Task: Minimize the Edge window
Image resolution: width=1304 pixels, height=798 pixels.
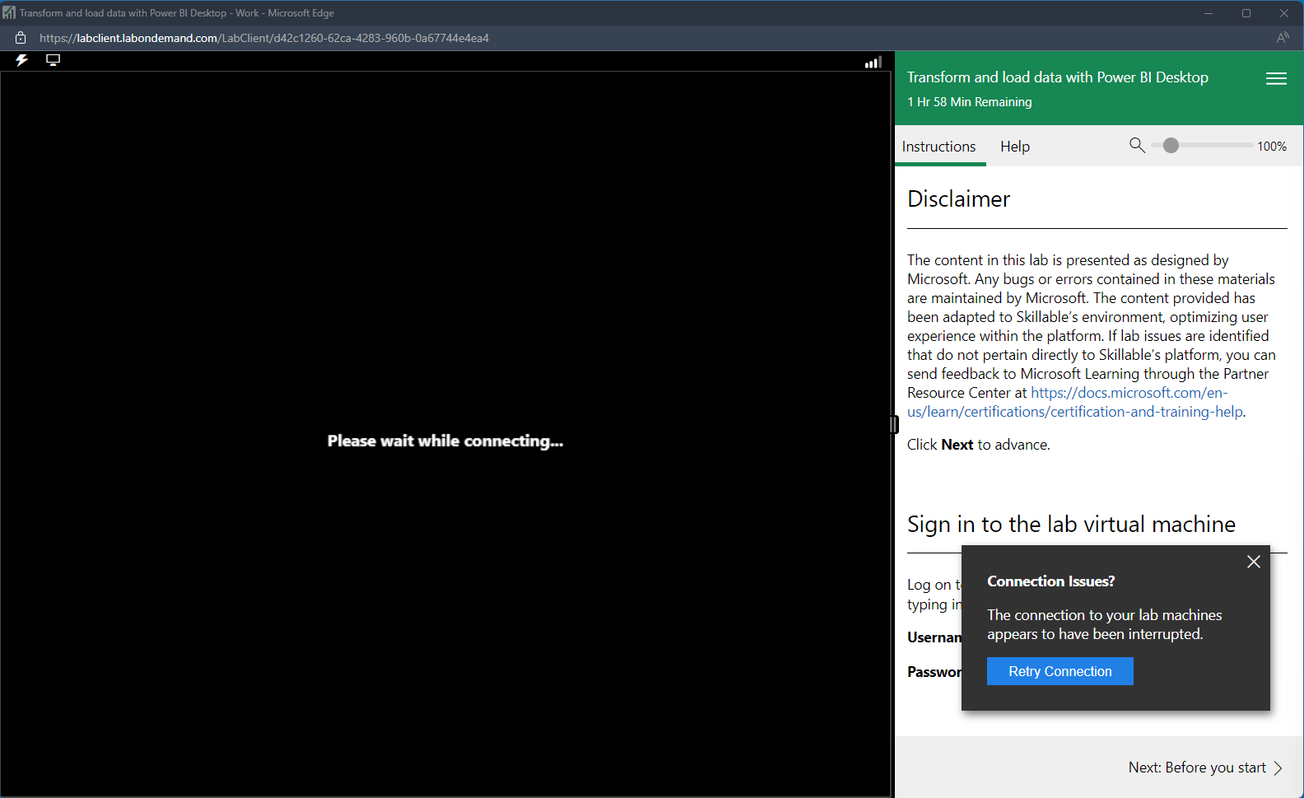Action: click(1209, 13)
